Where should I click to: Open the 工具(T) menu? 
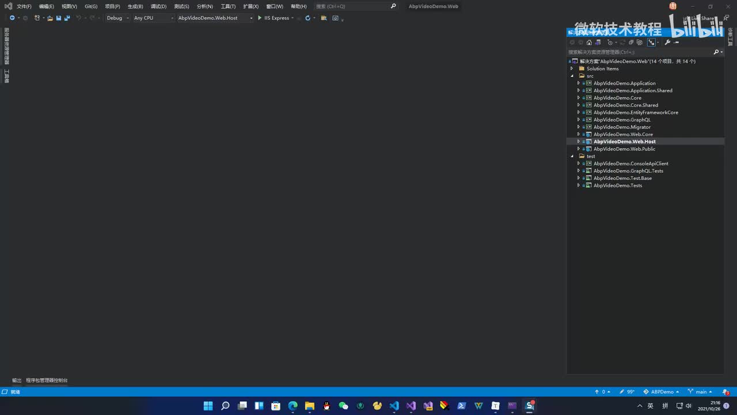pyautogui.click(x=228, y=6)
